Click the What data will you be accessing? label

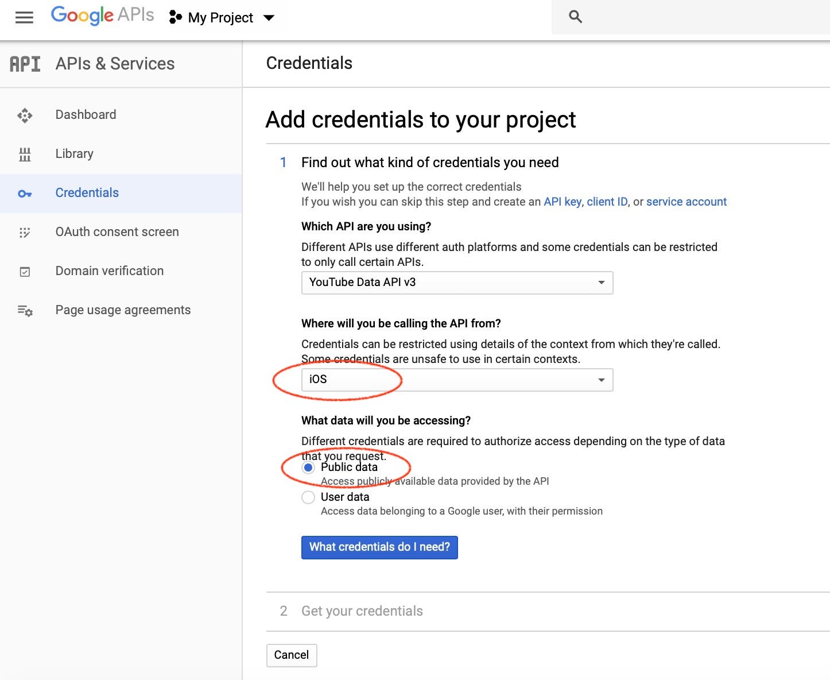tap(386, 420)
